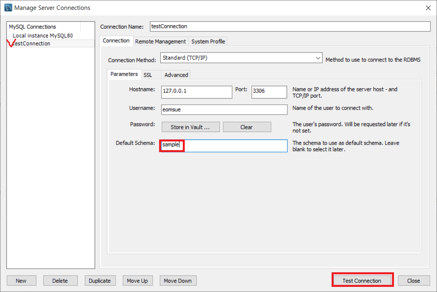Click the New connection button
437x292 pixels.
[x=21, y=281]
